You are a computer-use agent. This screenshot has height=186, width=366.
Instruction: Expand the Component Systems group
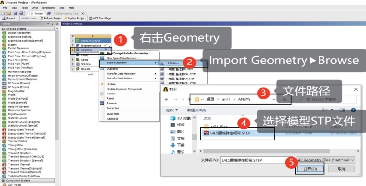[x=3, y=181]
